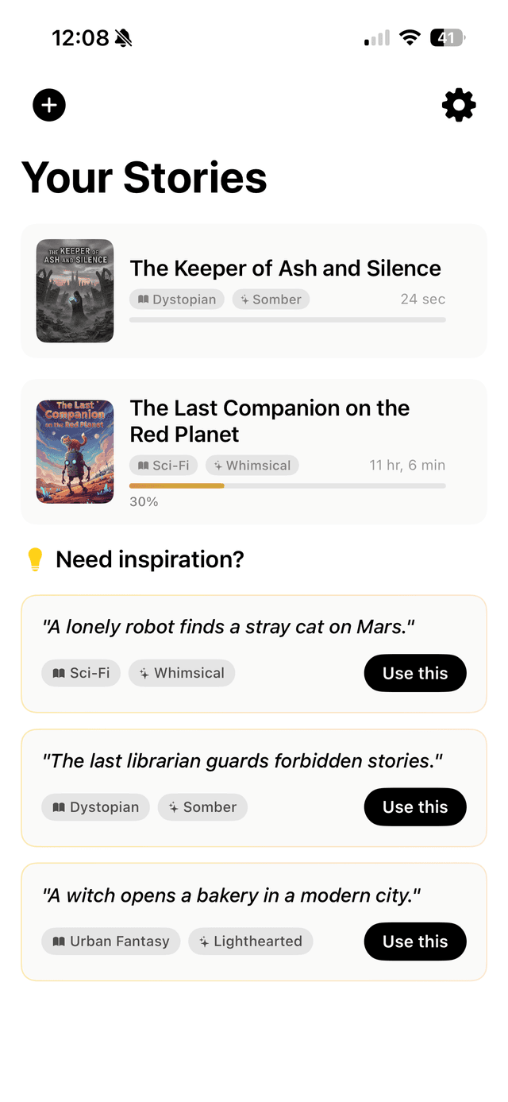Tap the Dystopian tag on Keeper story

pos(177,300)
